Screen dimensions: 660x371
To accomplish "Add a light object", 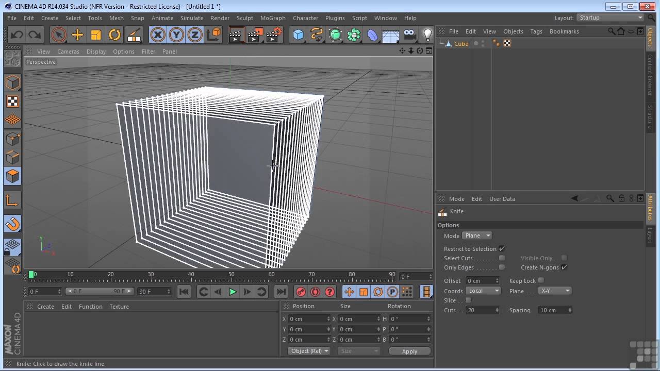I will [x=427, y=35].
